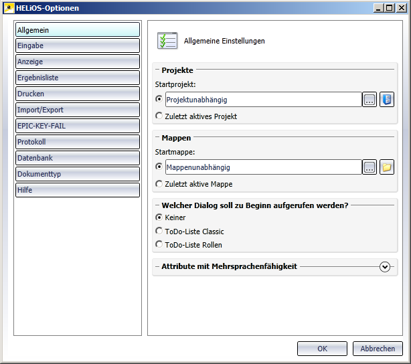This screenshot has height=364, width=411.
Task: Select the Projektunabhängig radio button
Action: click(159, 99)
